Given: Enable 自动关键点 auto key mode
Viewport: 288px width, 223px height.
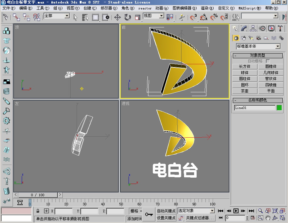Looking at the screenshot, I should 166,211.
